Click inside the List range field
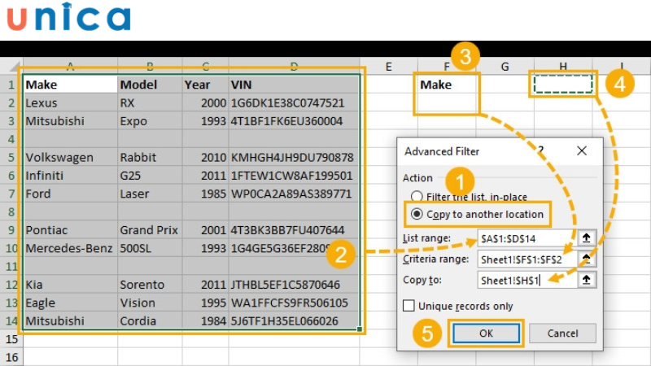Viewport: 651px width, 366px height. pyautogui.click(x=525, y=238)
